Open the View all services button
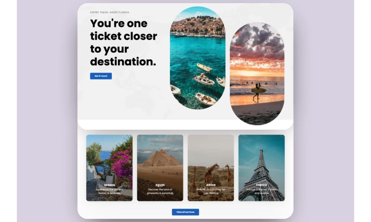 point(185,212)
